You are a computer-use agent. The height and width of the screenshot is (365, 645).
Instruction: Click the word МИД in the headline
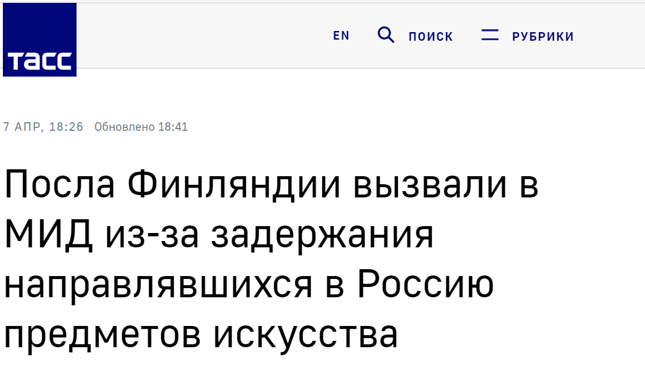coord(48,235)
